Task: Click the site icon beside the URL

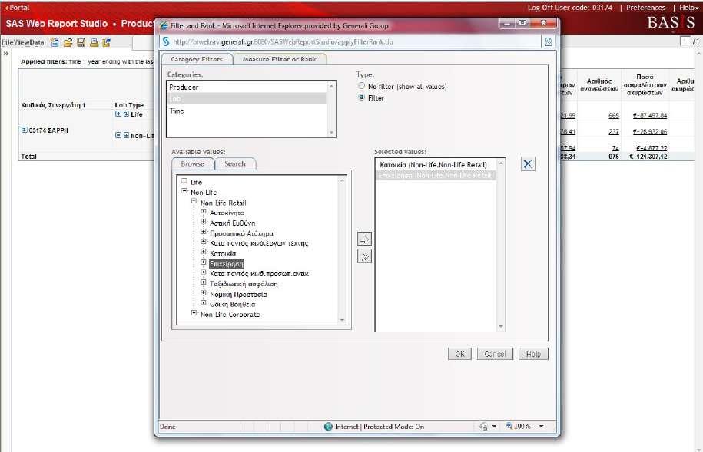Action: [166, 41]
